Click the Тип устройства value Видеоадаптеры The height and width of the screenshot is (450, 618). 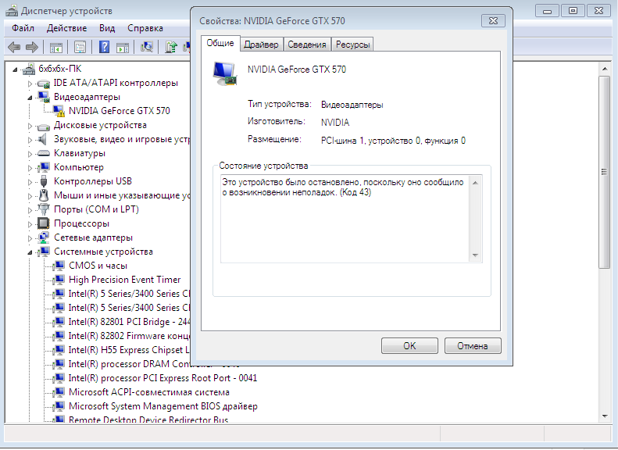(x=352, y=105)
